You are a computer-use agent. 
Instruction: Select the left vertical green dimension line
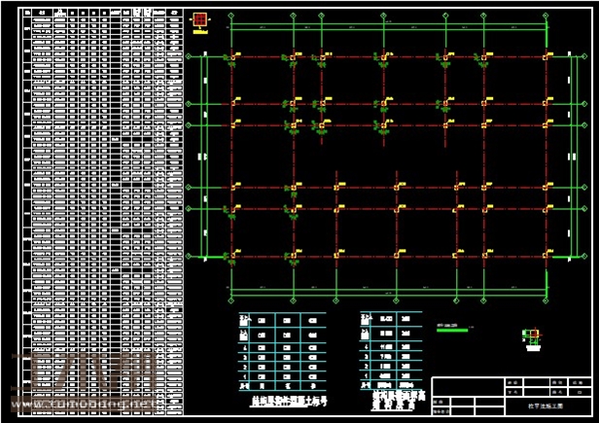(203, 156)
